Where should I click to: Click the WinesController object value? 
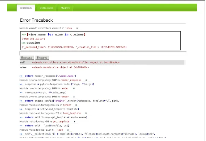pyautogui.click(x=76, y=62)
